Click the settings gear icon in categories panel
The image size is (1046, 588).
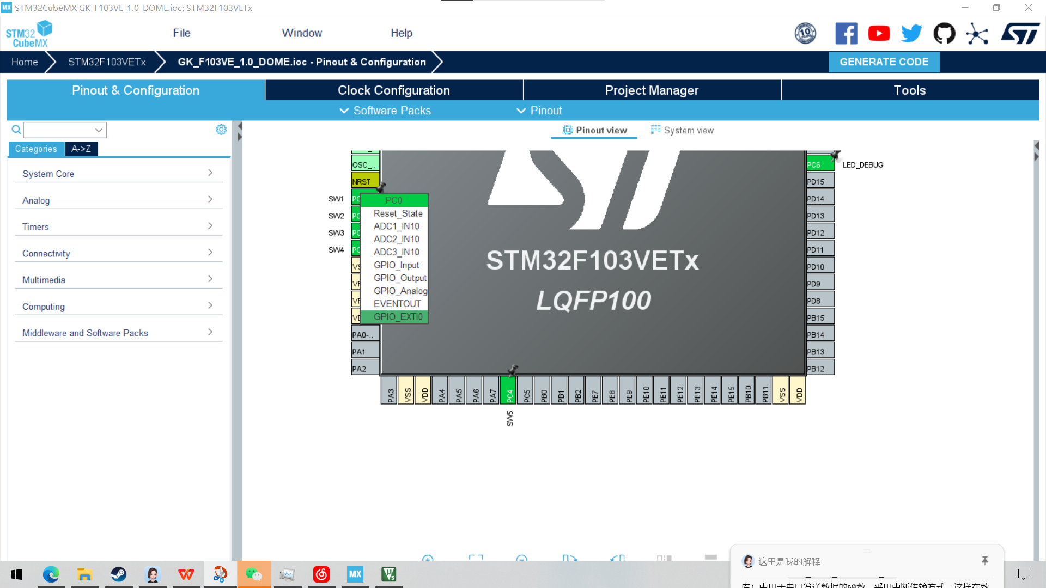tap(221, 130)
